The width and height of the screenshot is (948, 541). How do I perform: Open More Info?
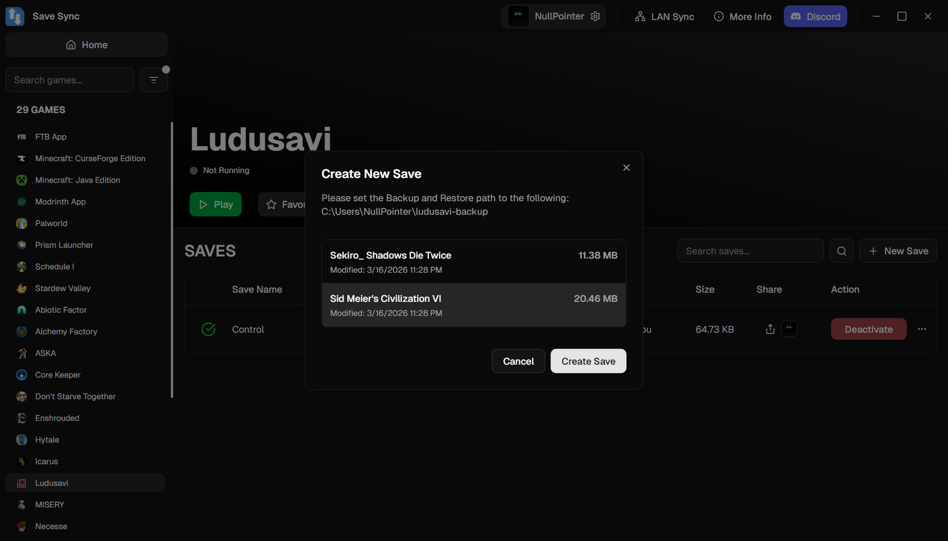click(x=742, y=16)
